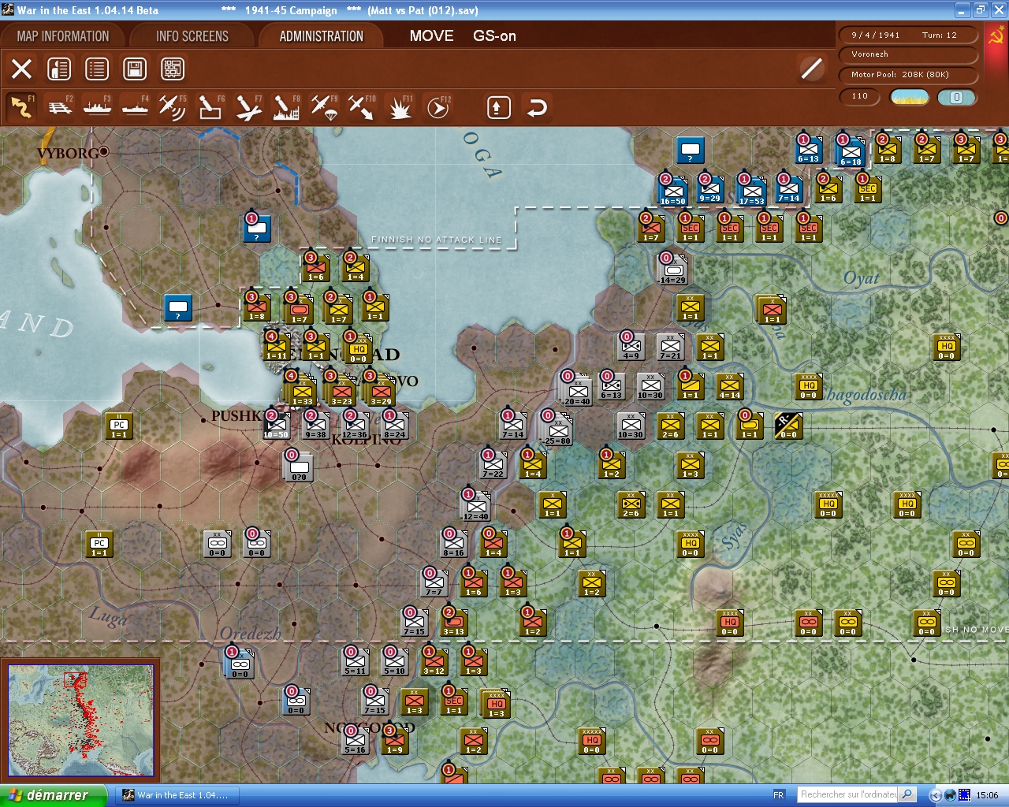Click the wheat field weather indicator

pos(909,97)
